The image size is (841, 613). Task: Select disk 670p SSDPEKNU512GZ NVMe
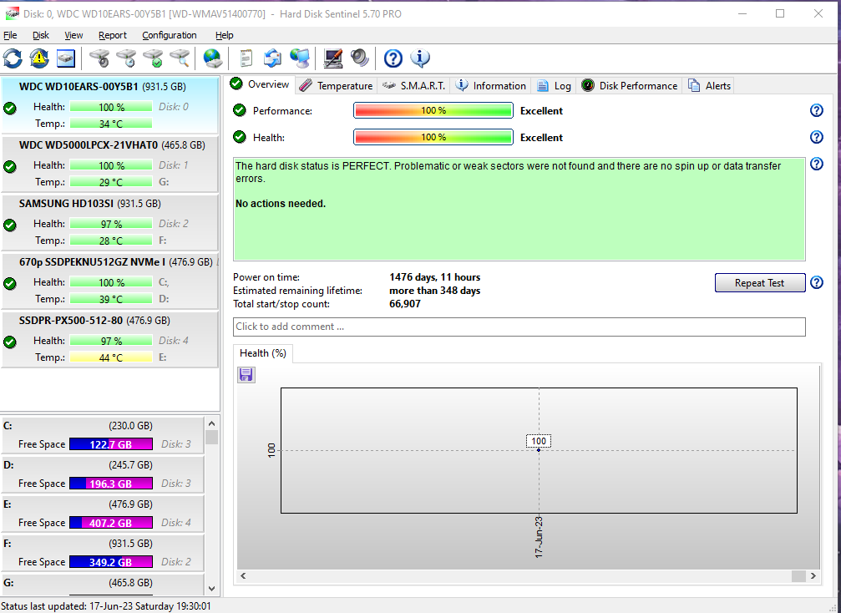coord(109,281)
